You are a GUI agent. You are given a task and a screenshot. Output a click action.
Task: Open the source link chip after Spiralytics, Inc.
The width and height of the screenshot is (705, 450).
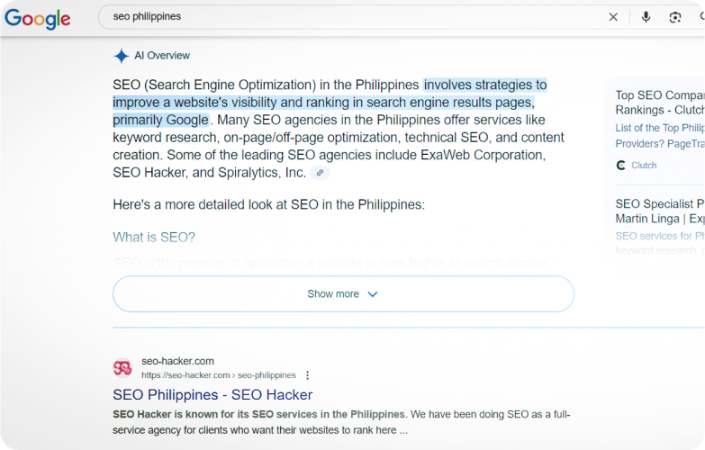point(320,173)
